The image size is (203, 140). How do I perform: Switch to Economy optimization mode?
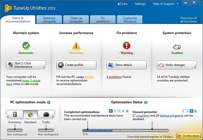click(x=15, y=115)
